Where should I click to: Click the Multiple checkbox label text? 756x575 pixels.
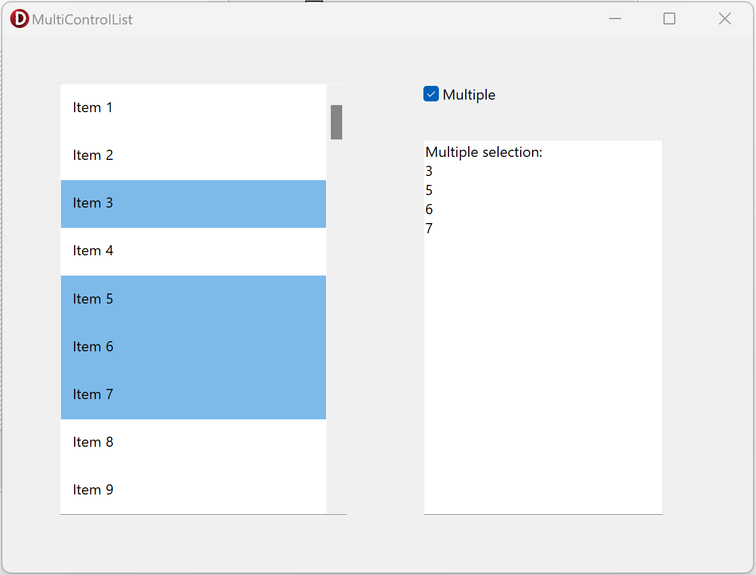469,95
